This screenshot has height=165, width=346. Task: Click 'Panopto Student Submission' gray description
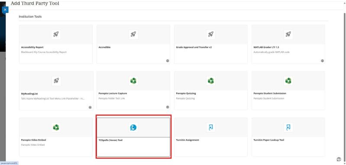coord(269,99)
